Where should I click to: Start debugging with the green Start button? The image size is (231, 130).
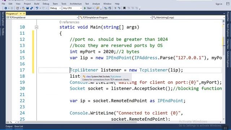pyautogui.click(x=88, y=8)
